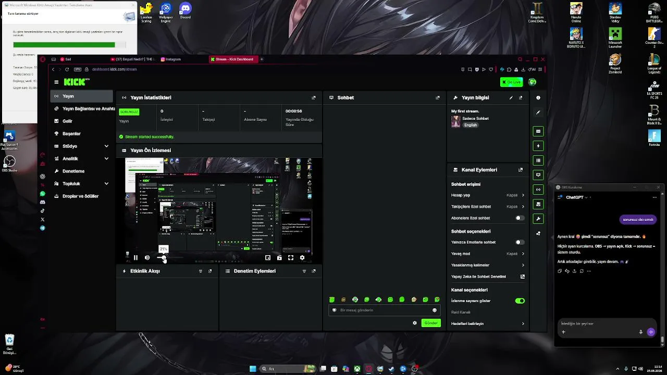Expand the Analitik sidebar section
The width and height of the screenshot is (667, 375).
82,158
